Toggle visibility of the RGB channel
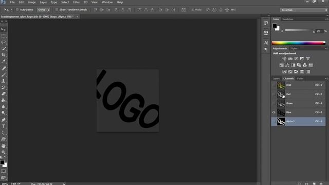The height and width of the screenshot is (185, 329). click(274, 85)
